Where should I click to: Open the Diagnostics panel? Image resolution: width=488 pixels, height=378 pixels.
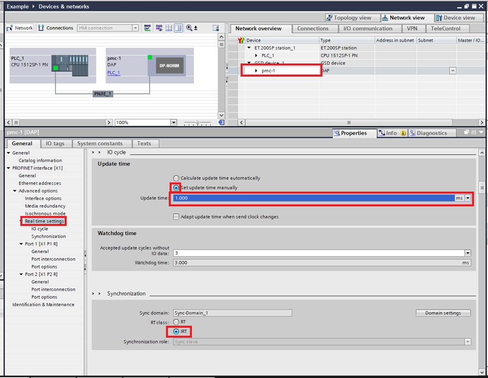click(432, 133)
